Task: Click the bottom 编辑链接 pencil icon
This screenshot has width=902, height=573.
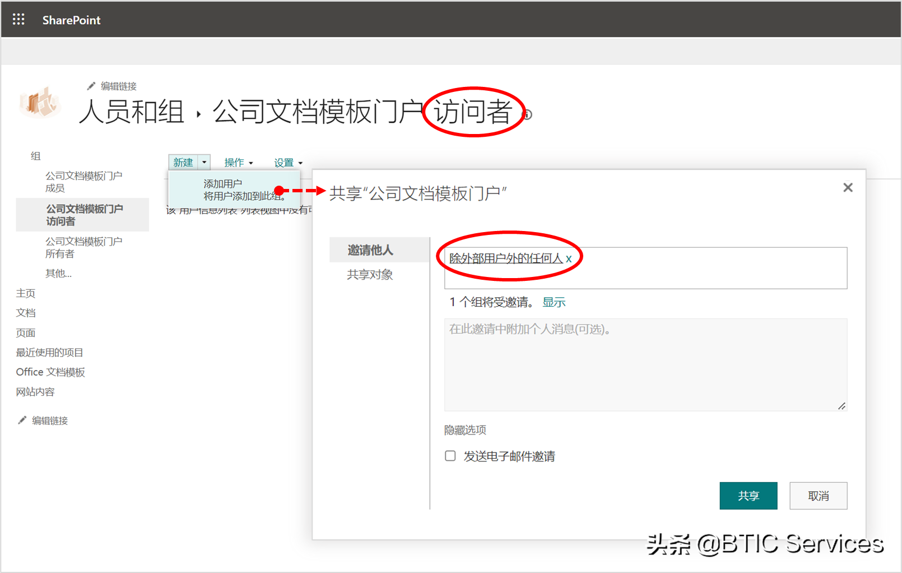Action: pyautogui.click(x=22, y=420)
